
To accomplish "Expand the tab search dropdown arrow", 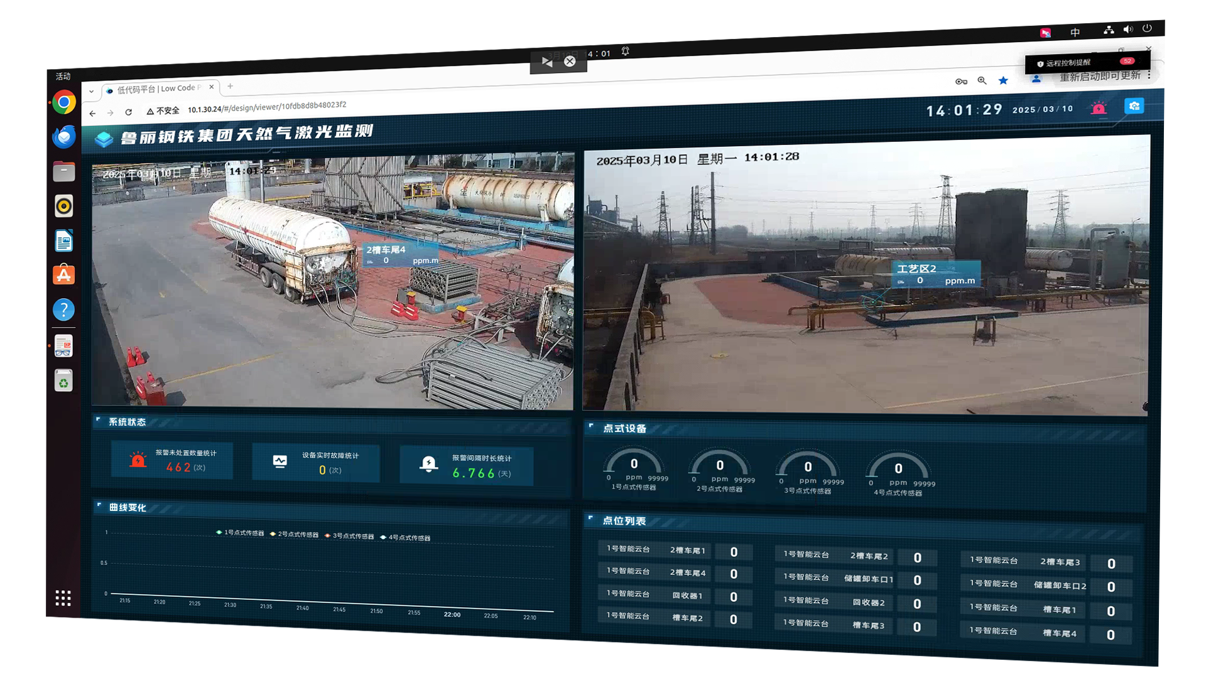I will pyautogui.click(x=92, y=92).
